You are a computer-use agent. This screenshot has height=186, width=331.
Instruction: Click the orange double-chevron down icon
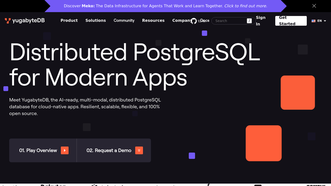coord(139,150)
